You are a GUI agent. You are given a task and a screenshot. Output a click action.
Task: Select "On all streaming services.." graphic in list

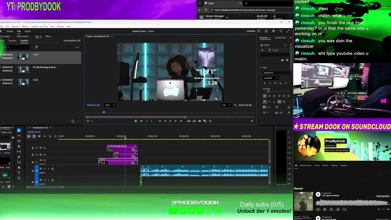[41, 69]
